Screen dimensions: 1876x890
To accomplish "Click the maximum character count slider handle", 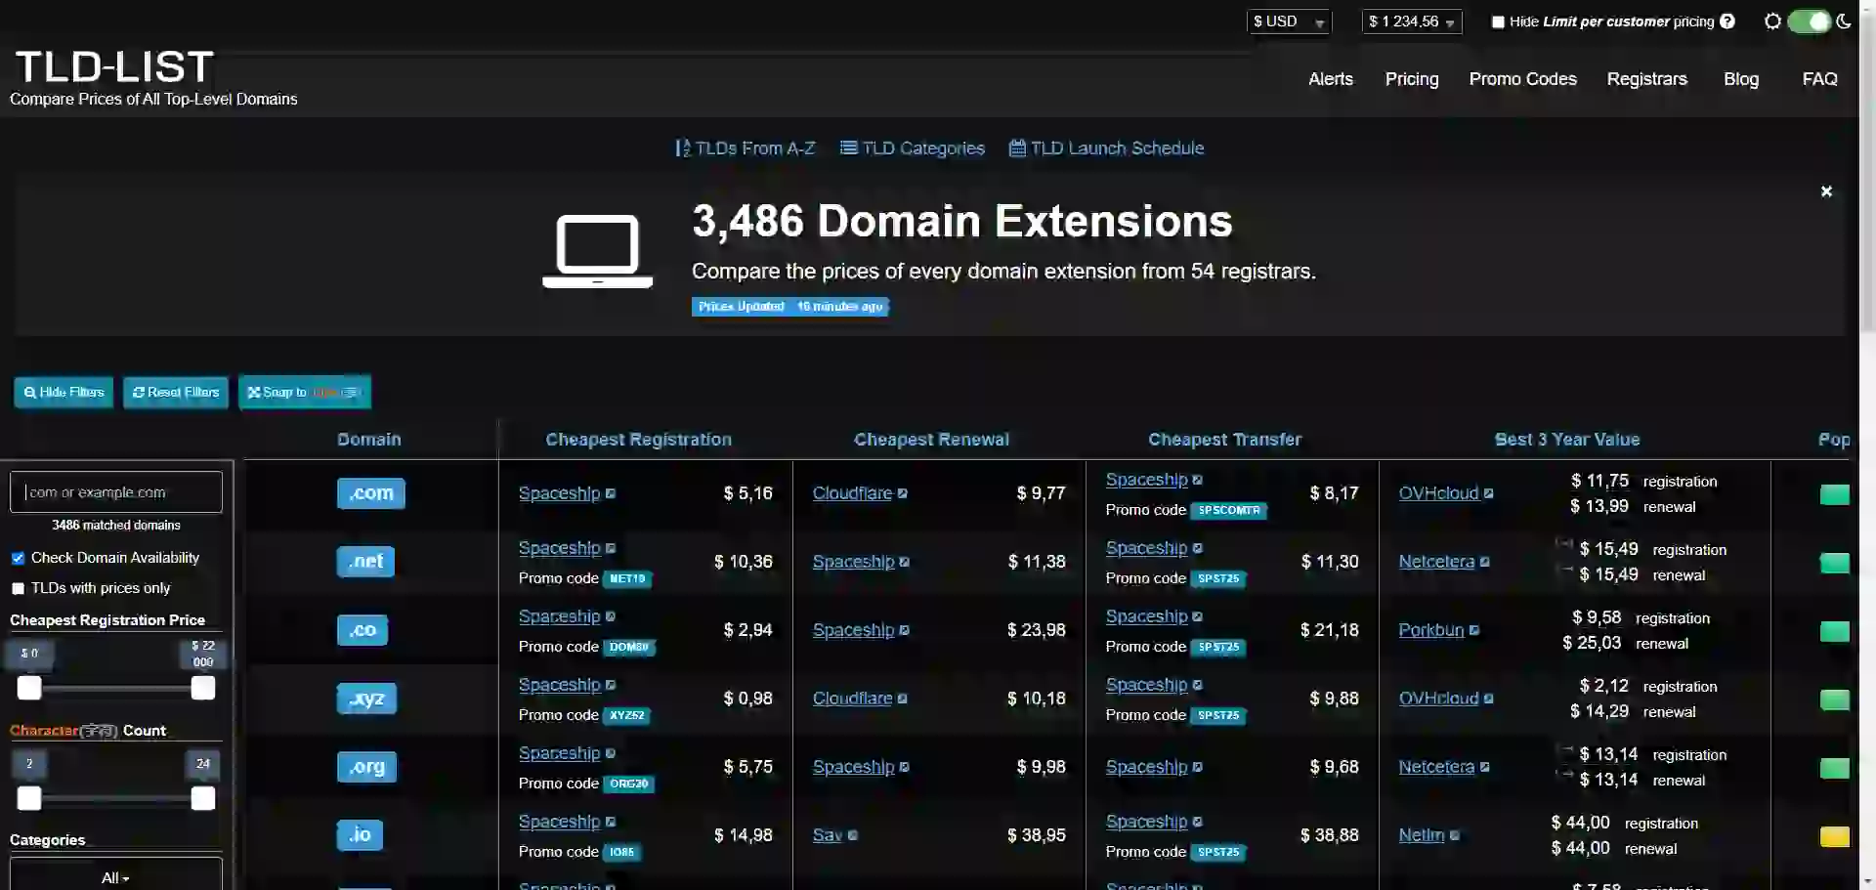I will click(x=203, y=799).
